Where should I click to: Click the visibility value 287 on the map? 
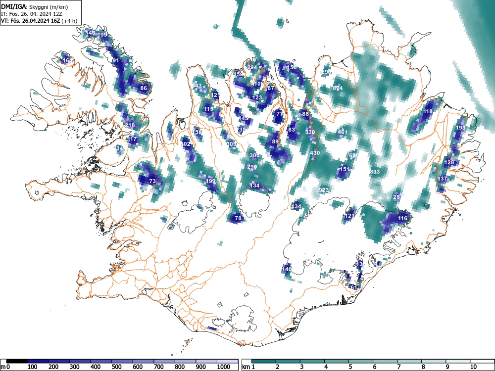pyautogui.click(x=398, y=197)
